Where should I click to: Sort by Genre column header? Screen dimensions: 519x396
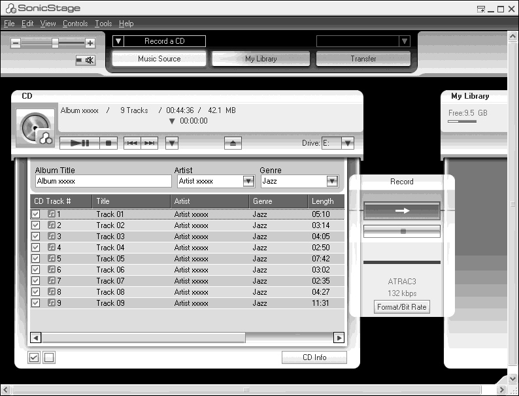point(278,201)
